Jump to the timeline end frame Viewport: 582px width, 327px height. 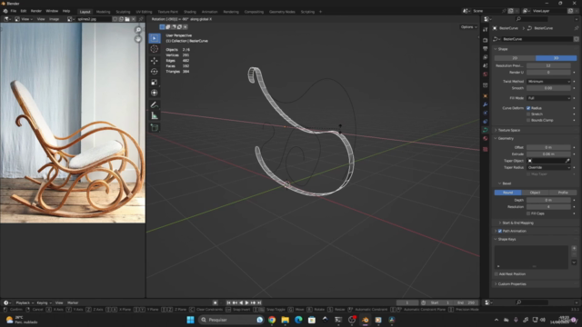pyautogui.click(x=259, y=302)
